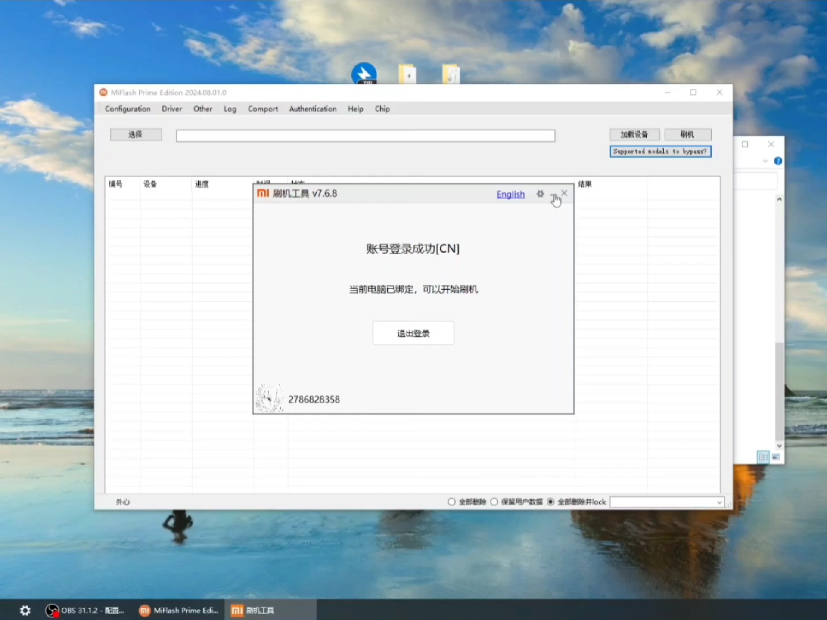The width and height of the screenshot is (827, 620).
Task: Click scroll-down arrow in background window
Action: click(x=779, y=446)
